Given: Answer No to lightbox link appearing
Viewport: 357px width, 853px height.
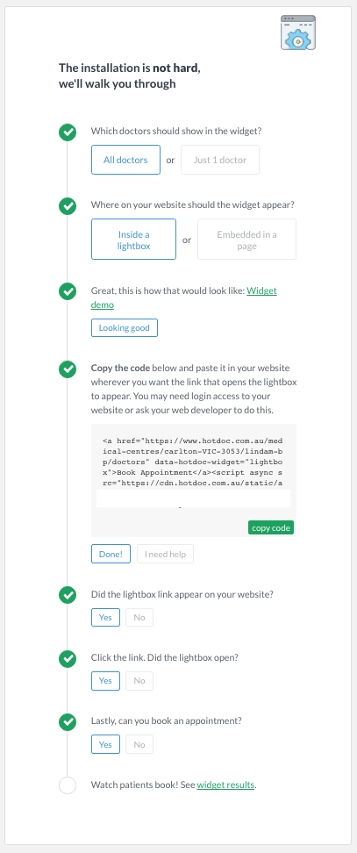Looking at the screenshot, I should 139,618.
